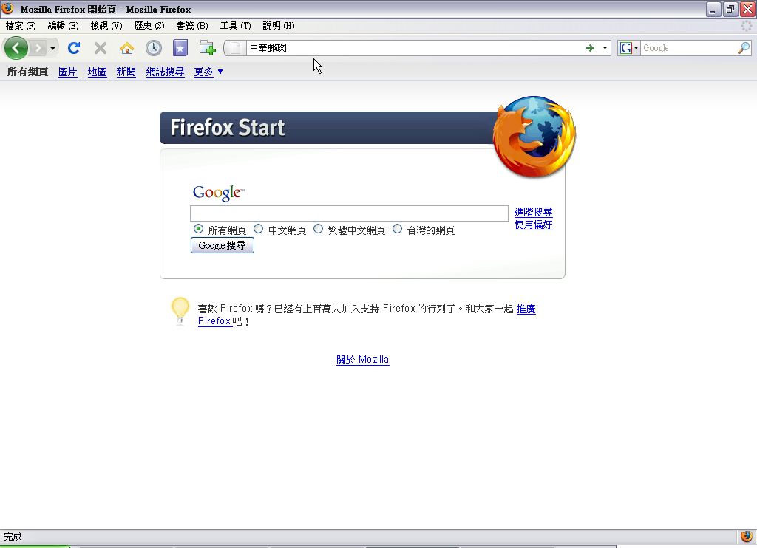Go to the Home page icon

[x=127, y=48]
